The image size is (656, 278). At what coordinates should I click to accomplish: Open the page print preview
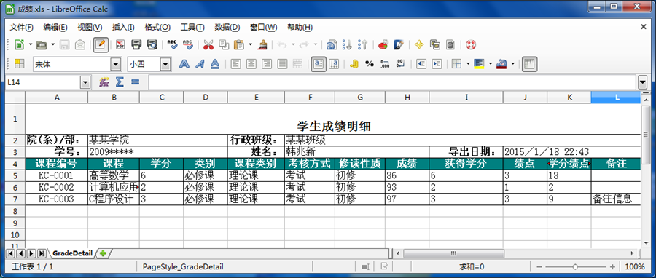click(152, 44)
